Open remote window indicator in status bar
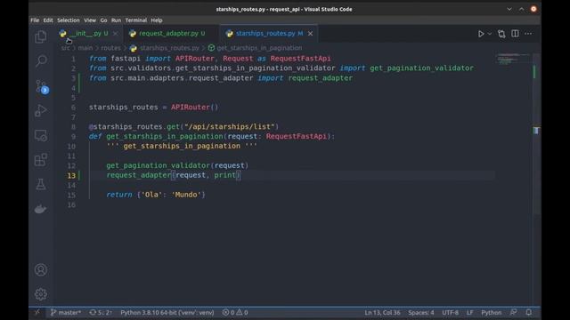 coord(37,312)
